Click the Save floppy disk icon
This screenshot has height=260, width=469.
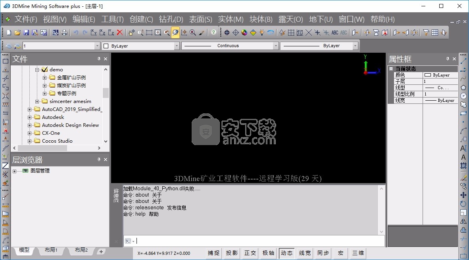[x=26, y=32]
